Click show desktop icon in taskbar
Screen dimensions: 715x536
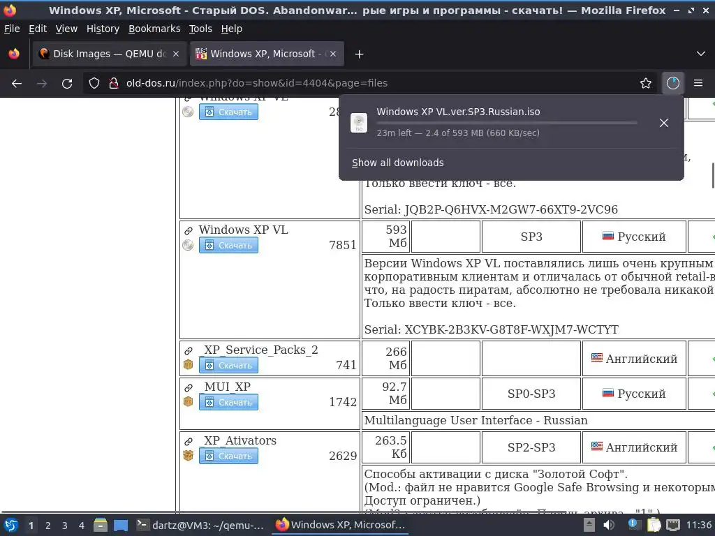pos(121,526)
